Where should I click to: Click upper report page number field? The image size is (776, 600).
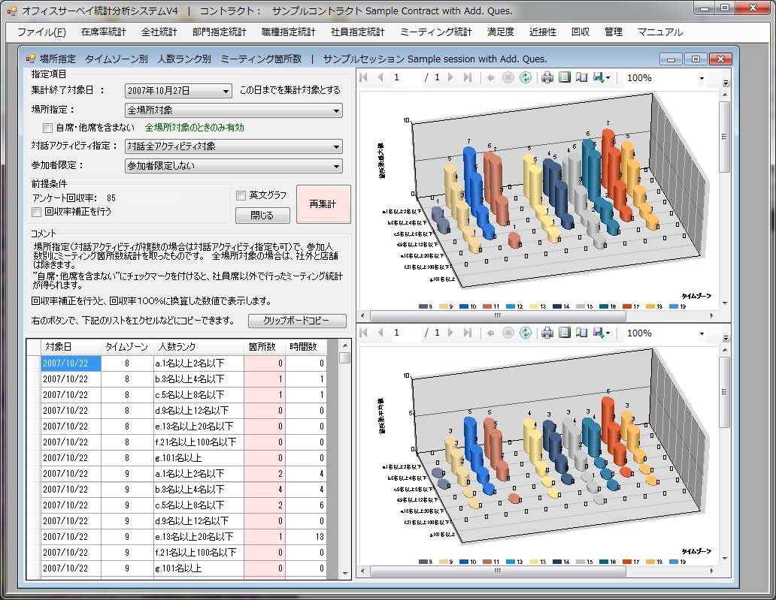point(406,77)
